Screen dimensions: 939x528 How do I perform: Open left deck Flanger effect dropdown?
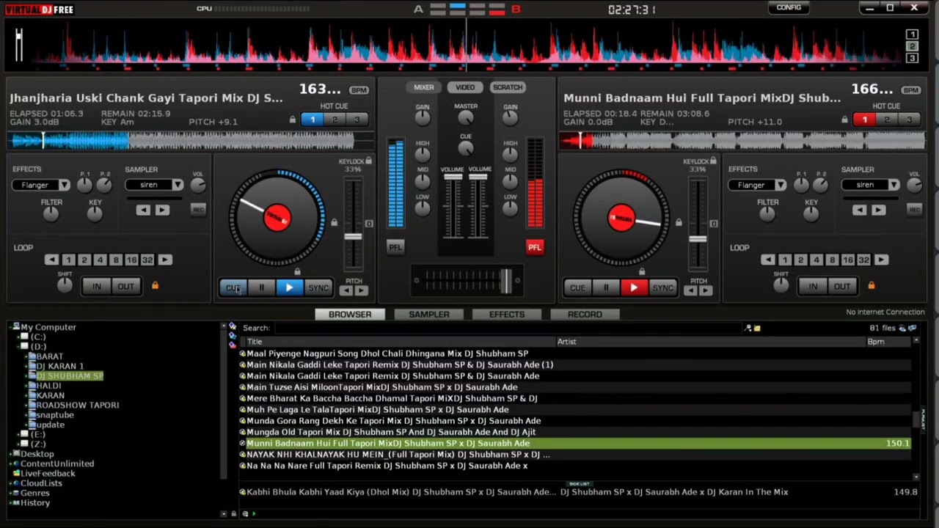click(x=64, y=186)
